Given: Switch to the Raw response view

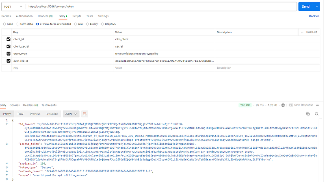Looking at the screenshot, I should tap(20, 114).
